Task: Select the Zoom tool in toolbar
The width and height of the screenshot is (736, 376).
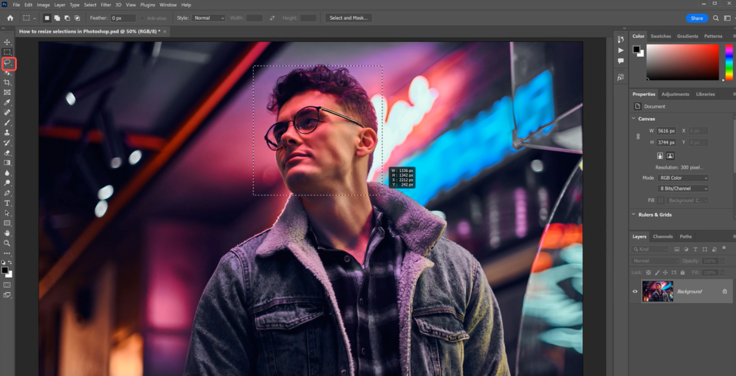Action: (x=7, y=243)
